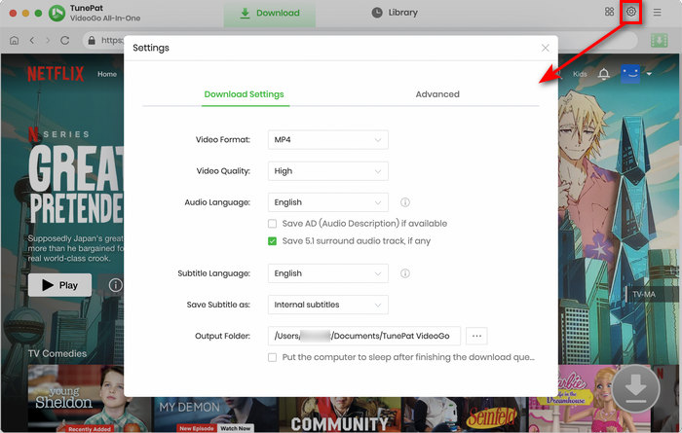Open the Subtitle Language dropdown

point(328,273)
